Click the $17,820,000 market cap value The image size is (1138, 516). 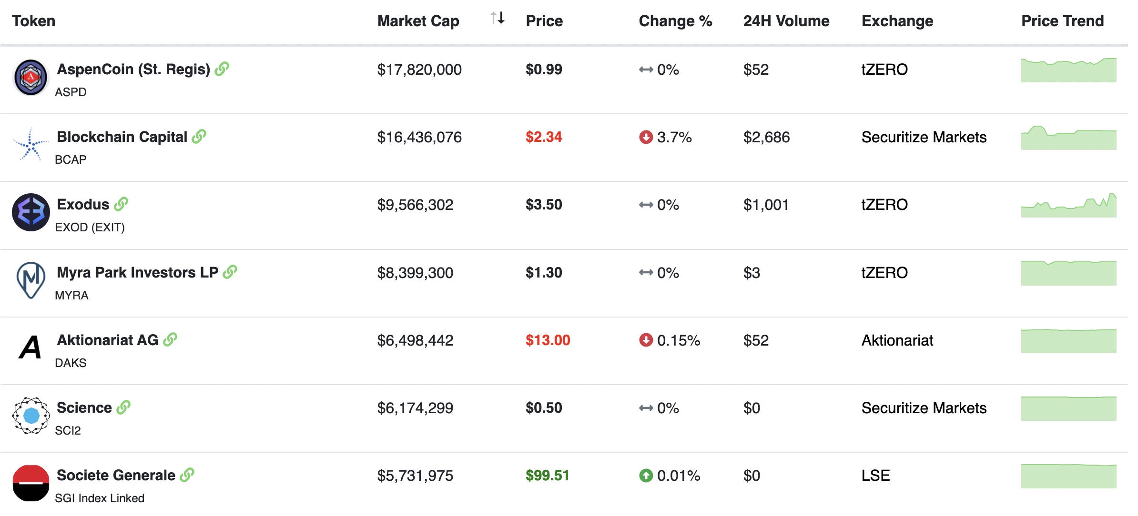[x=419, y=70]
